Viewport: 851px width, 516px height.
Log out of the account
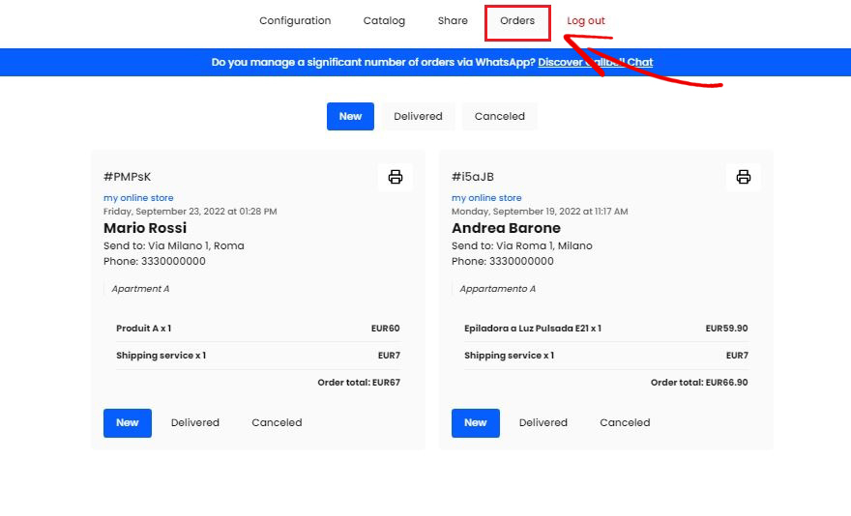(586, 21)
